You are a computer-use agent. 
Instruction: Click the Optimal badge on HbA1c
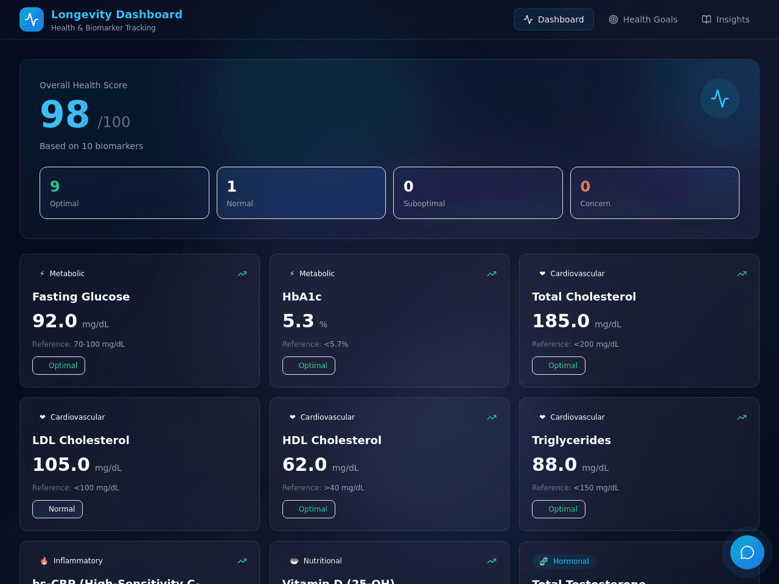tap(309, 366)
